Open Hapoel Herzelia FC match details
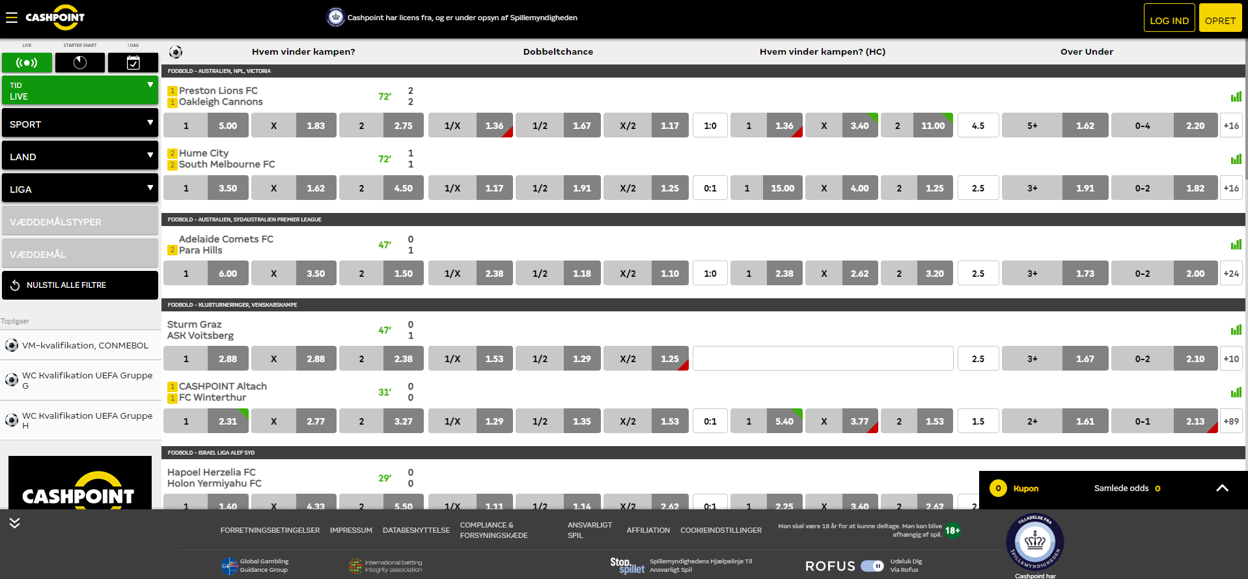The image size is (1248, 579). point(212,472)
